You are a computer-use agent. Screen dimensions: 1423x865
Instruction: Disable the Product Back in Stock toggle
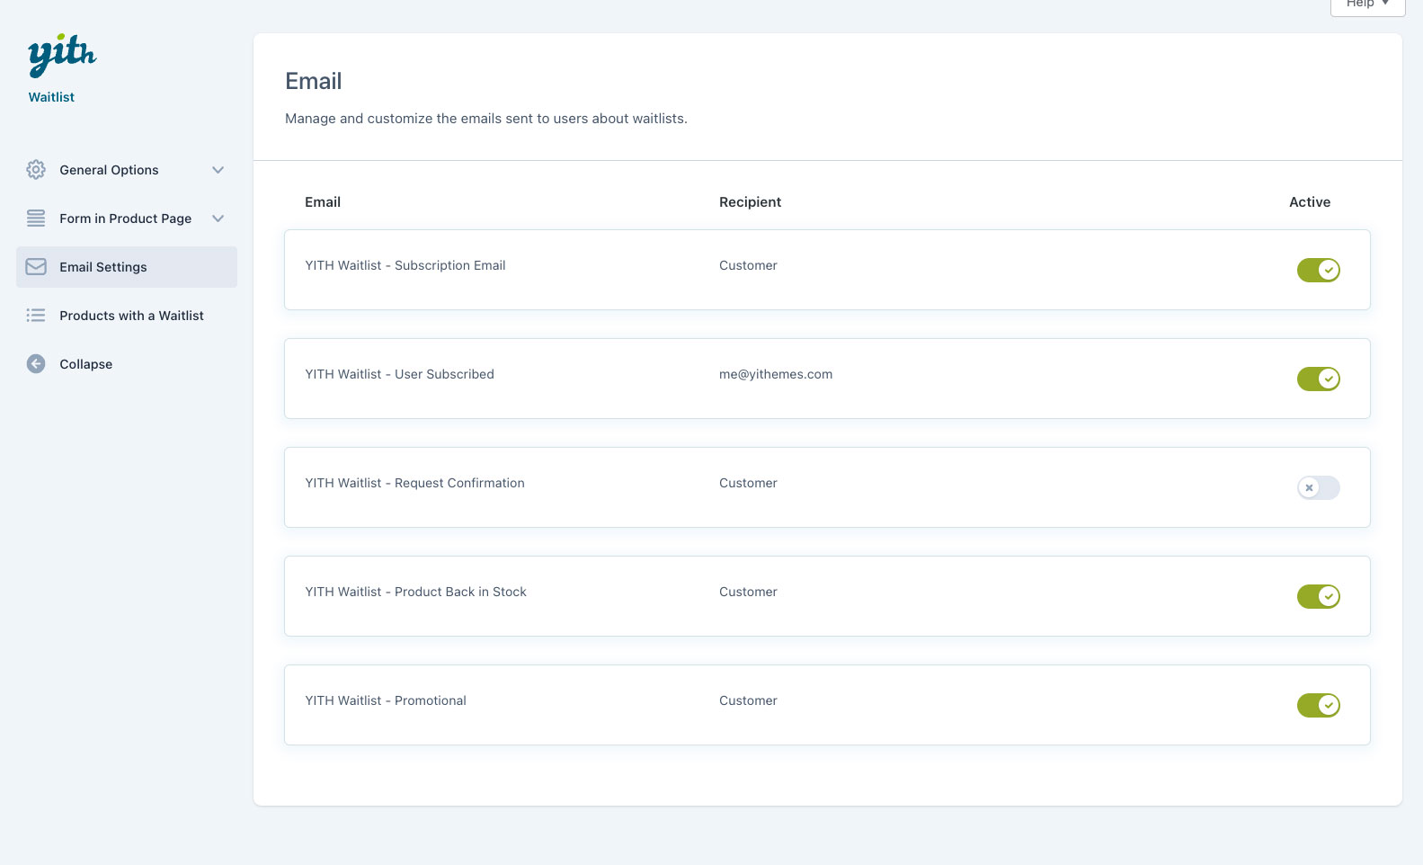pyautogui.click(x=1318, y=596)
